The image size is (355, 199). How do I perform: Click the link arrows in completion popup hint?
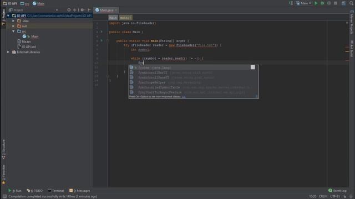tap(184, 97)
